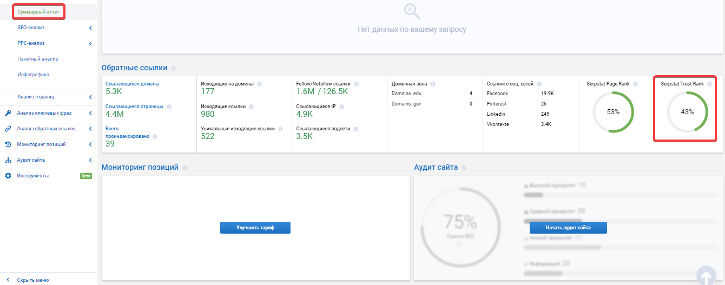Viewport: 725px width, 285px height.
Task: Click info icon beside Аудит сайта heading
Action: pyautogui.click(x=464, y=168)
